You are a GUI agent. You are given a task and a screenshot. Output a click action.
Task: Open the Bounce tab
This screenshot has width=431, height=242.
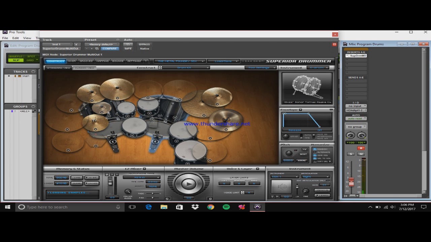[118, 61]
